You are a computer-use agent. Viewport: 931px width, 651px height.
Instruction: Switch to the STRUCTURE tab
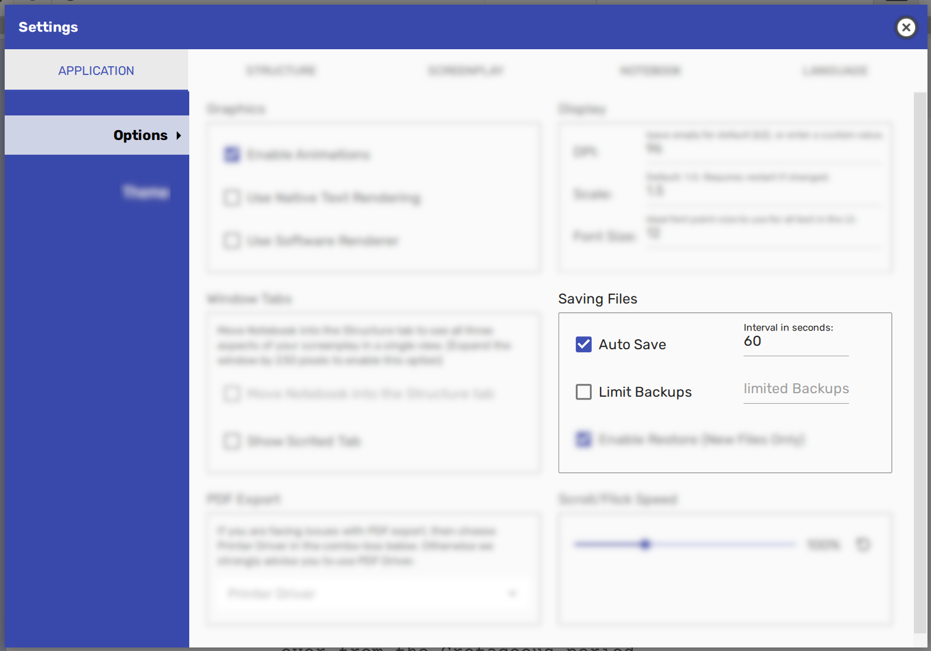point(281,70)
